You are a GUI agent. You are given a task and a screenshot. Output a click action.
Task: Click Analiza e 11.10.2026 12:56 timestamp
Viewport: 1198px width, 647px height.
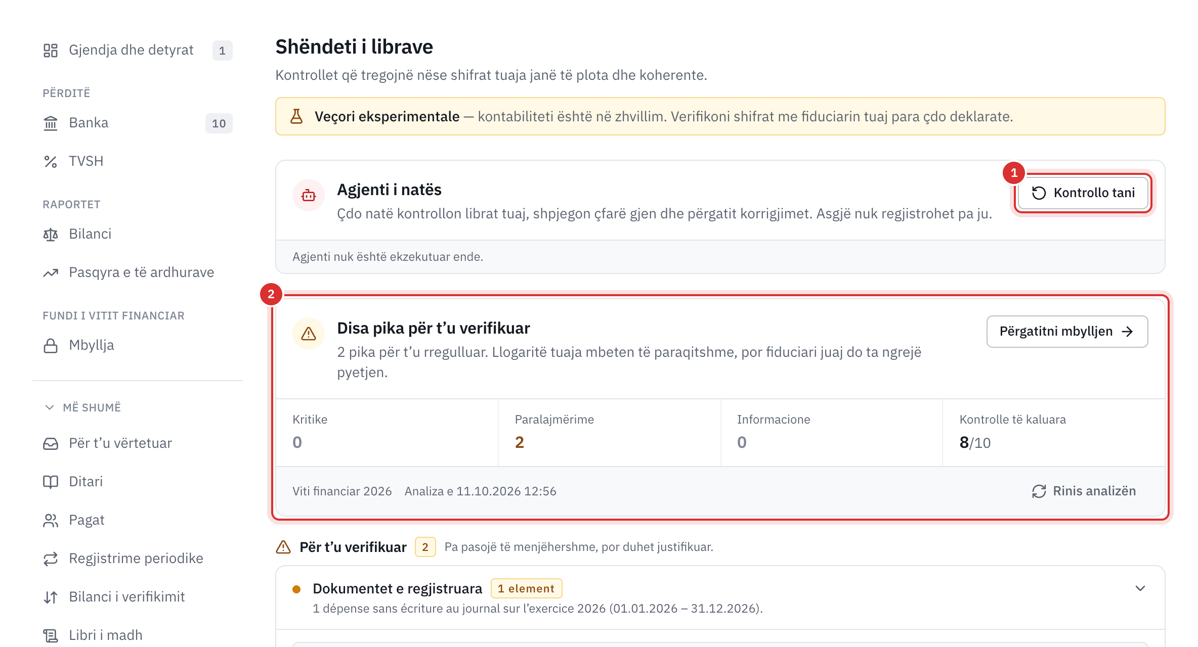(480, 491)
